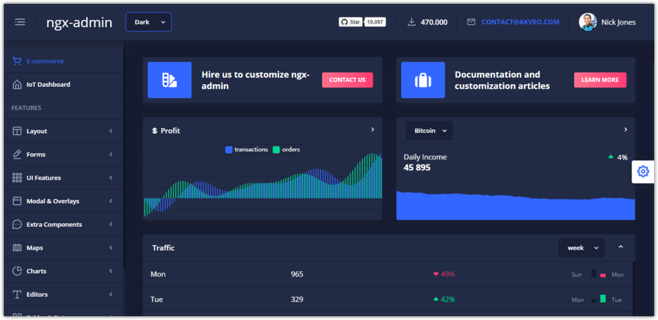Select the Forms menu label
Image resolution: width=658 pixels, height=320 pixels.
(36, 154)
